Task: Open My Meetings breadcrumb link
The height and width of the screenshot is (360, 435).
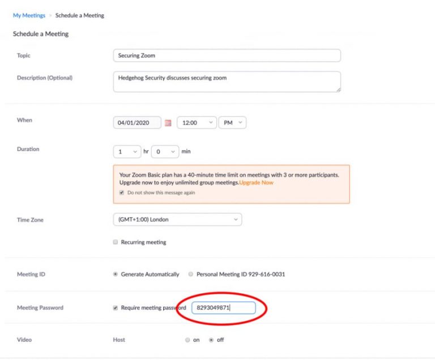Action: coord(29,15)
